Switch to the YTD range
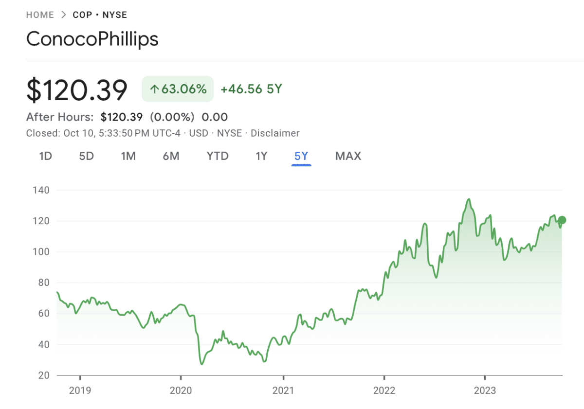 [217, 156]
